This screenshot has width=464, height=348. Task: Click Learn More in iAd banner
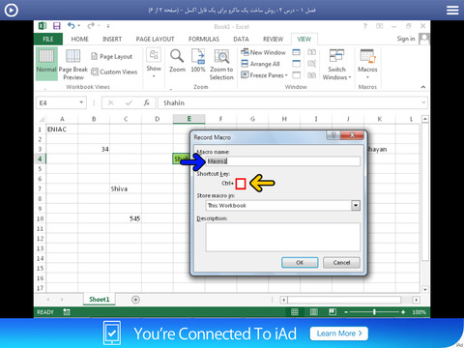click(x=339, y=333)
